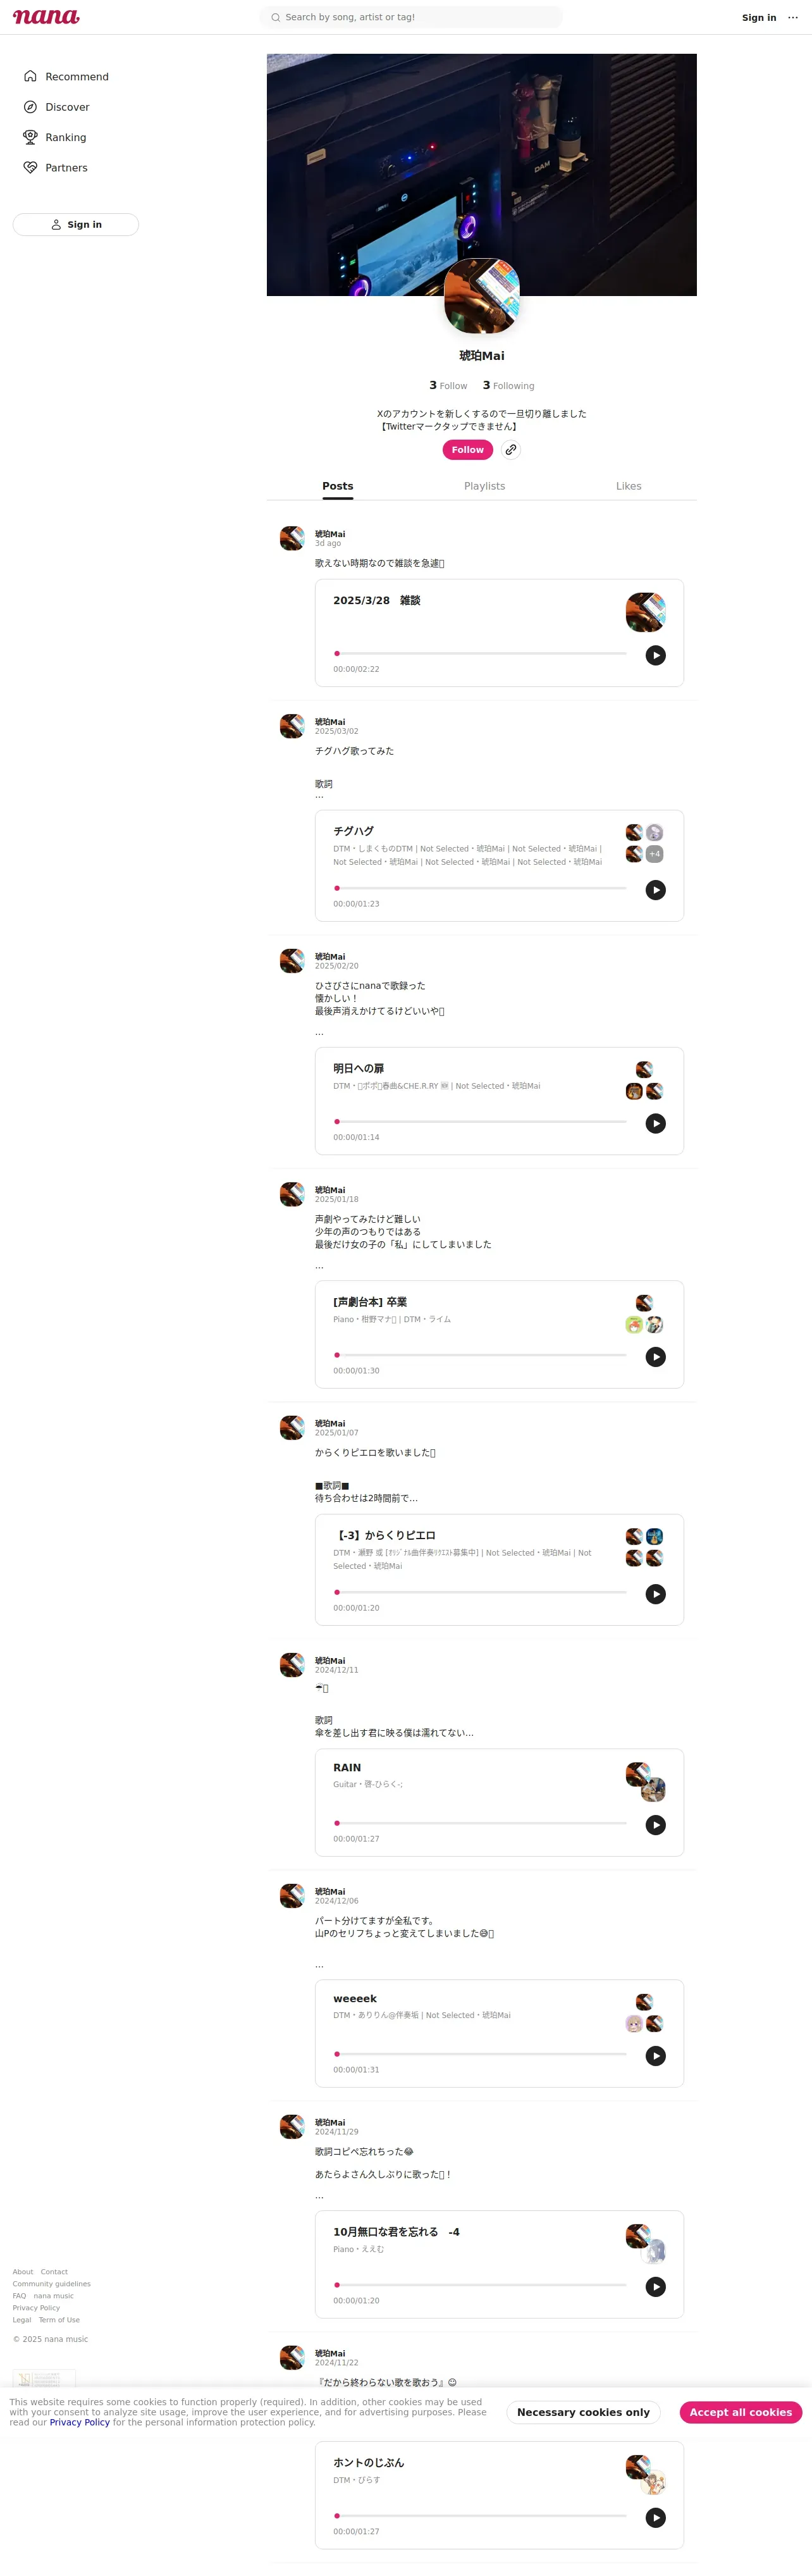Open the Ranking trophy icon
Screen dimensions: 812x2576
point(30,137)
